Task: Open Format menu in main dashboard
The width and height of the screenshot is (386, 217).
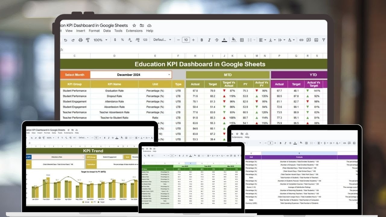Action: (x=94, y=31)
